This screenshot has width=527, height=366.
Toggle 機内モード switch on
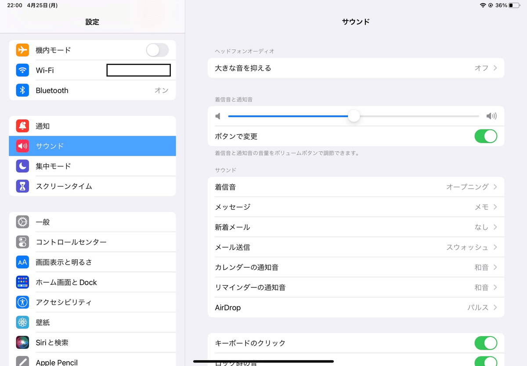pos(157,50)
